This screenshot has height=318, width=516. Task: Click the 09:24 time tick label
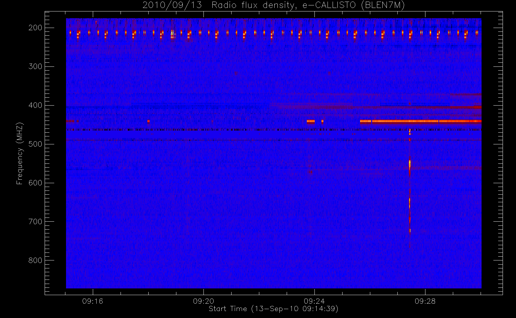314,301
